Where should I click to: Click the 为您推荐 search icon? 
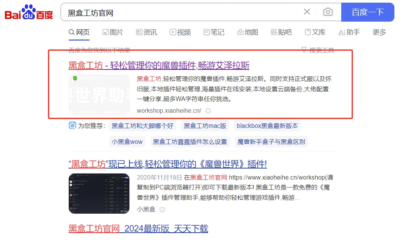click(x=73, y=126)
